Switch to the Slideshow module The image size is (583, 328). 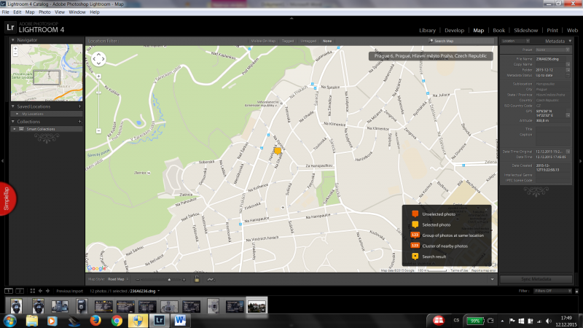tap(525, 31)
